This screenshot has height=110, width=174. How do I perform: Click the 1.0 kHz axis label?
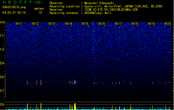pyautogui.click(x=2, y=50)
